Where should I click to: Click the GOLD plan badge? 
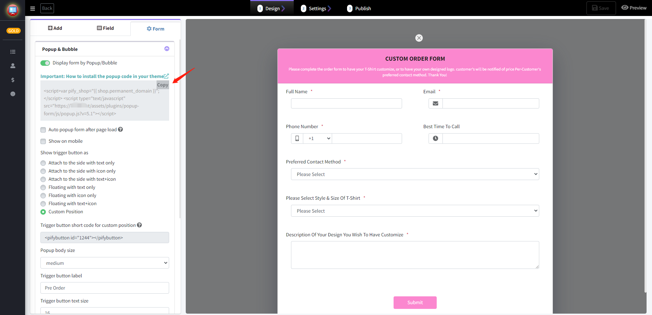click(x=14, y=31)
